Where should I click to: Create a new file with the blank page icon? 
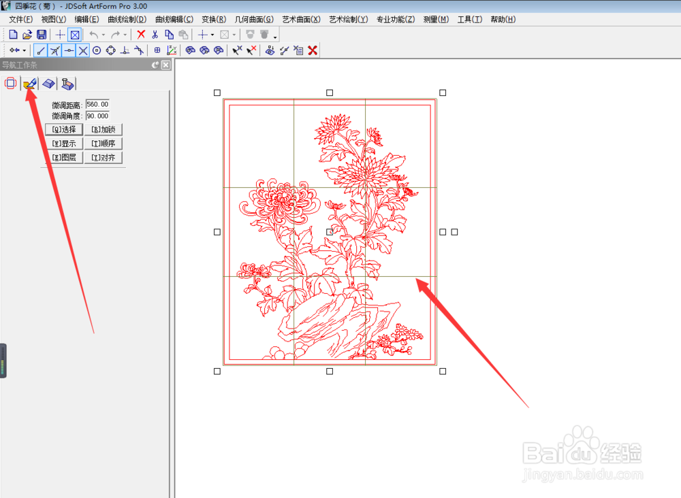(13, 35)
